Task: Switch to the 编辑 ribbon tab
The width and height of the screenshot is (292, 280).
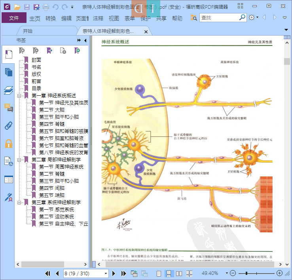Action: coord(66,19)
